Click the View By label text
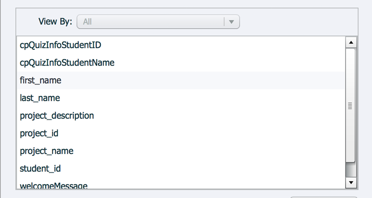This screenshot has height=198, width=372. pos(55,21)
